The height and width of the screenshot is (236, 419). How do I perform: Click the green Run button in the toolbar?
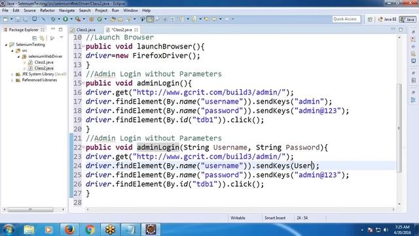[65, 19]
